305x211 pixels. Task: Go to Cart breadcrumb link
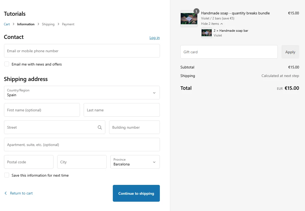click(x=7, y=24)
